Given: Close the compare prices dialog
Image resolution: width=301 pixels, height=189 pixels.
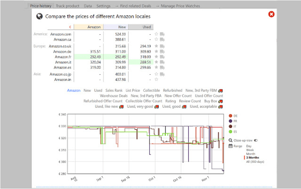Looking at the screenshot, I should pos(271,14).
